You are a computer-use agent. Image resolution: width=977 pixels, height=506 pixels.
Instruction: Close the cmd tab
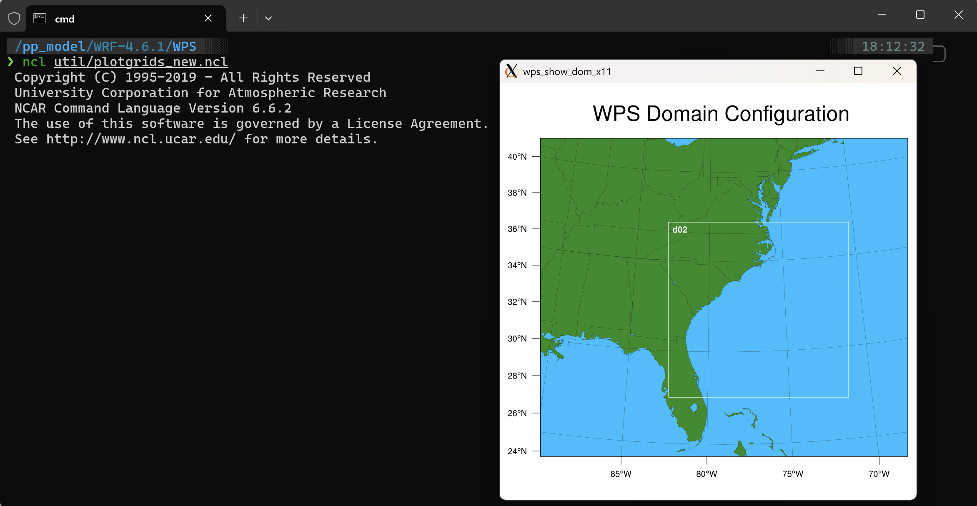point(208,18)
